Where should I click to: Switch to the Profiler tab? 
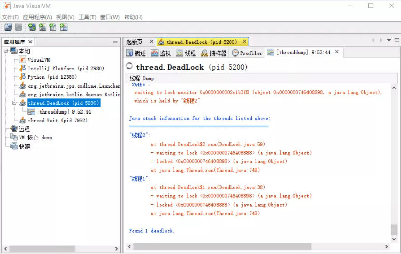pyautogui.click(x=247, y=53)
